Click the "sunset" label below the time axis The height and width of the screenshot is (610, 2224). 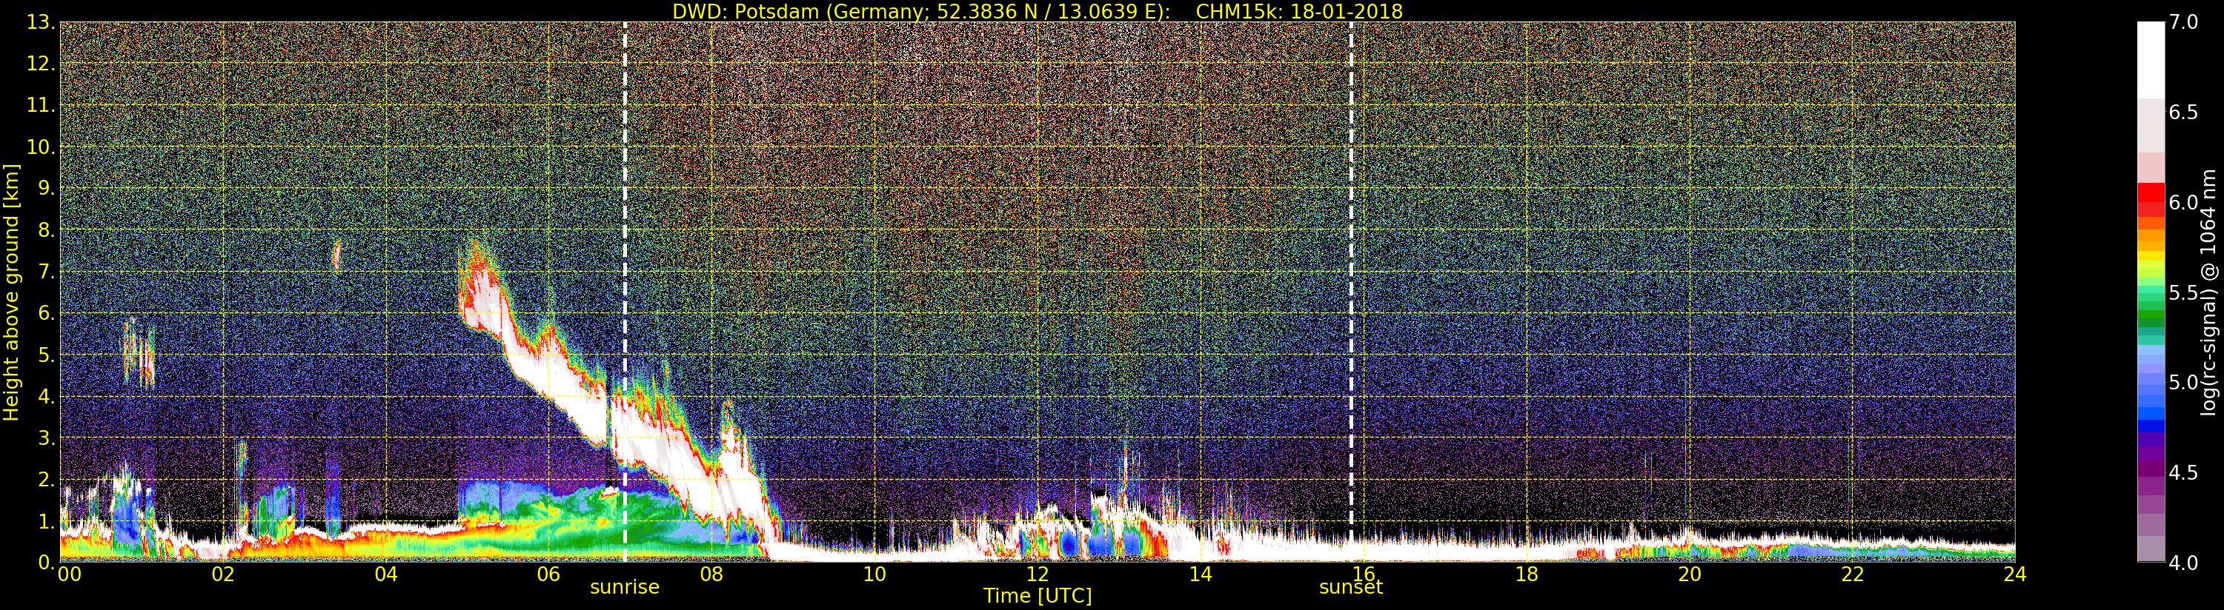(1351, 588)
